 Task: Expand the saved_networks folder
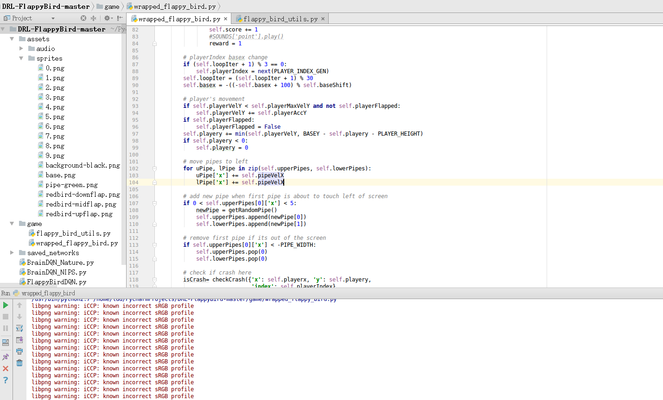pos(12,253)
